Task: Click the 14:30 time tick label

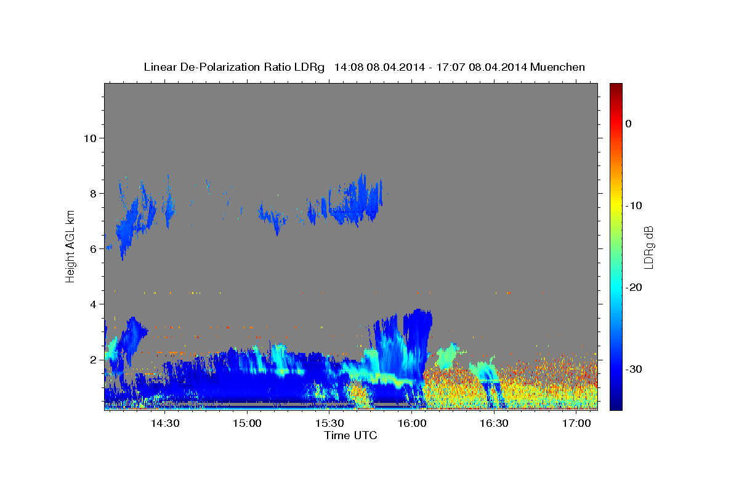Action: (165, 424)
